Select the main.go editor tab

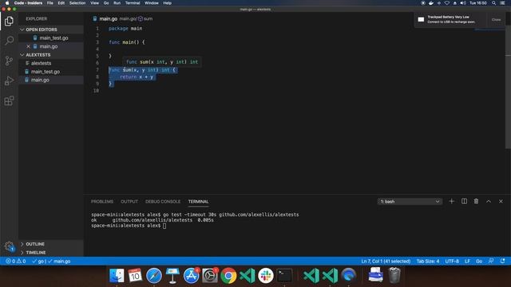pyautogui.click(x=105, y=19)
